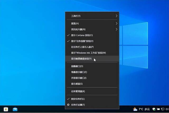Select 堆叠显示窗口(E) menu entry

point(92,72)
